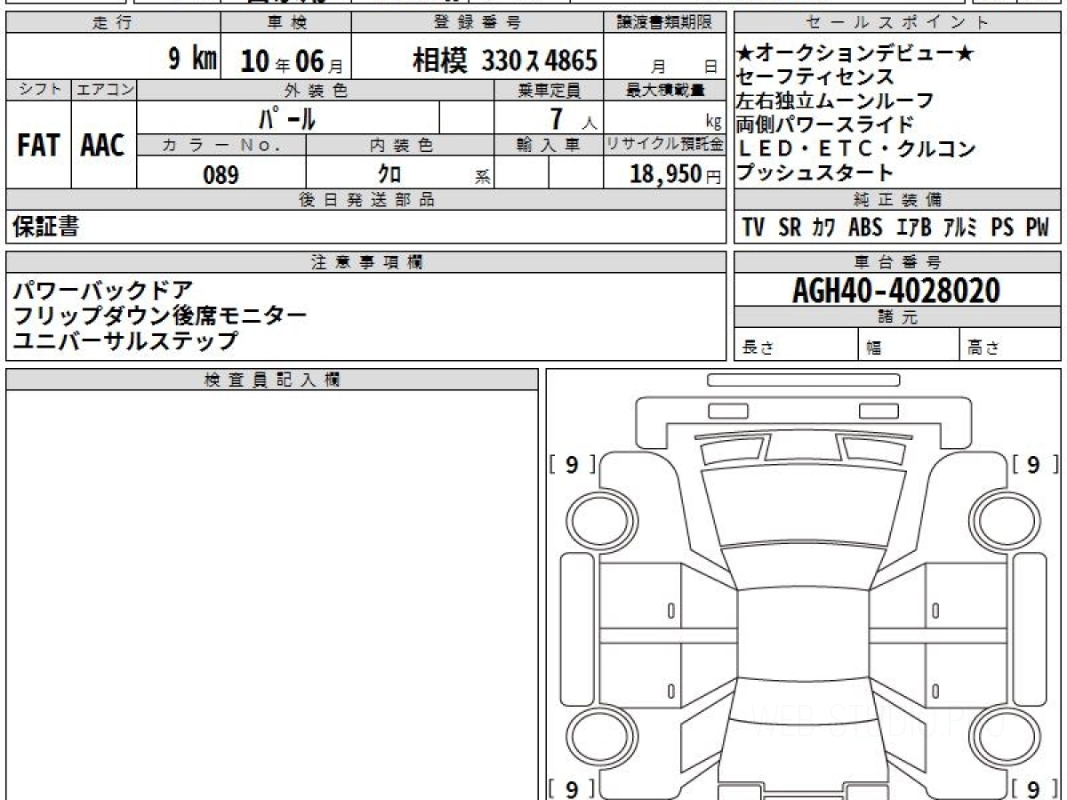Click the カラーNo. header
Viewport: 1067px width, 800px height.
[x=221, y=145]
